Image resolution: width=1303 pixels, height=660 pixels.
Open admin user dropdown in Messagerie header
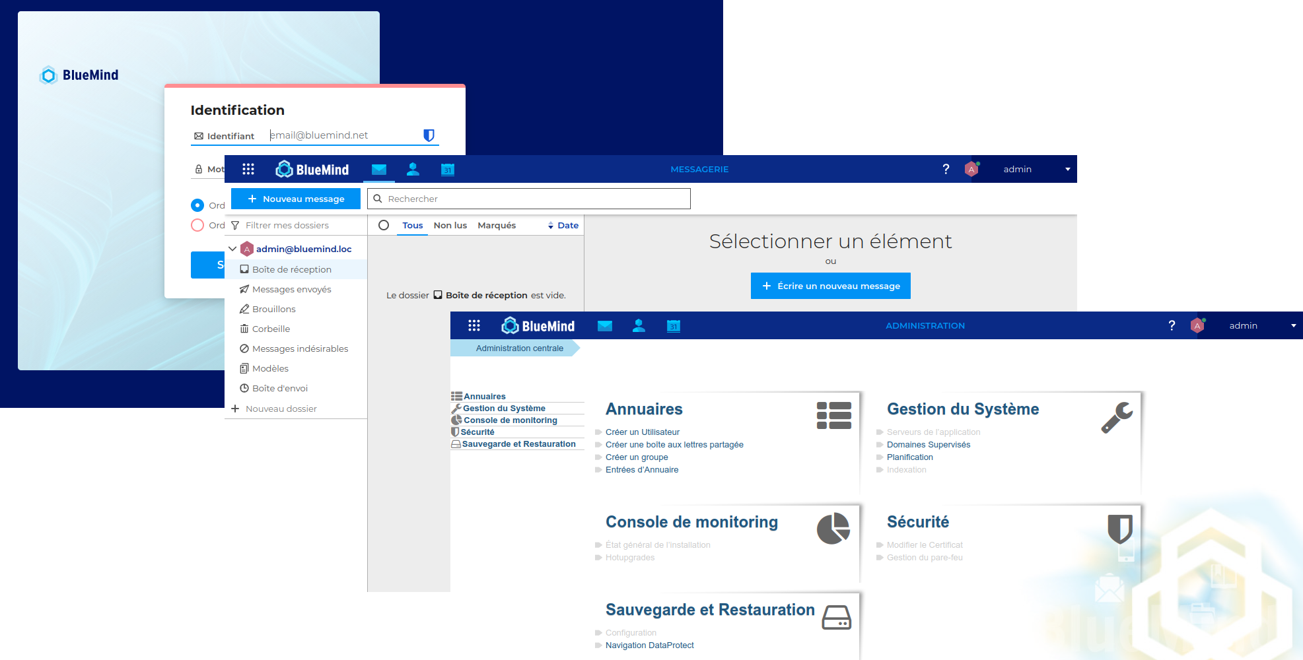tap(1067, 169)
